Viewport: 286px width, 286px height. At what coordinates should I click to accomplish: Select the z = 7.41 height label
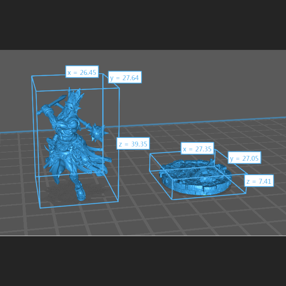click(x=259, y=181)
